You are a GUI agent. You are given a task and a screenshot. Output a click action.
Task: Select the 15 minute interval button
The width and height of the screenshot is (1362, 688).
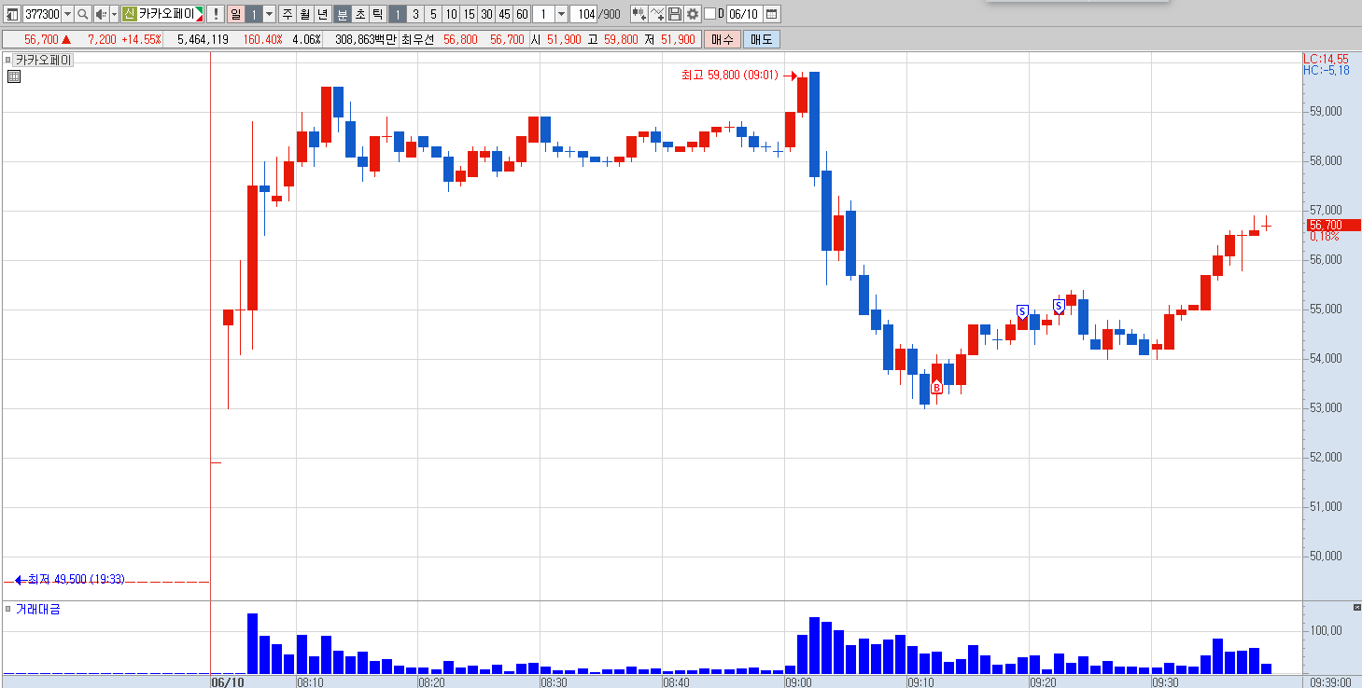(x=469, y=14)
